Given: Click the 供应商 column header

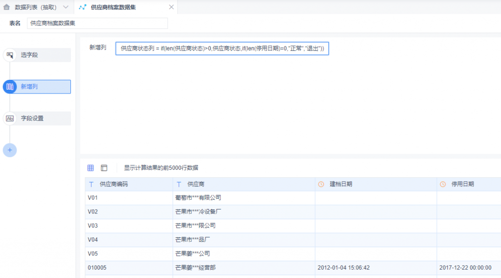Looking at the screenshot, I should [x=244, y=184].
